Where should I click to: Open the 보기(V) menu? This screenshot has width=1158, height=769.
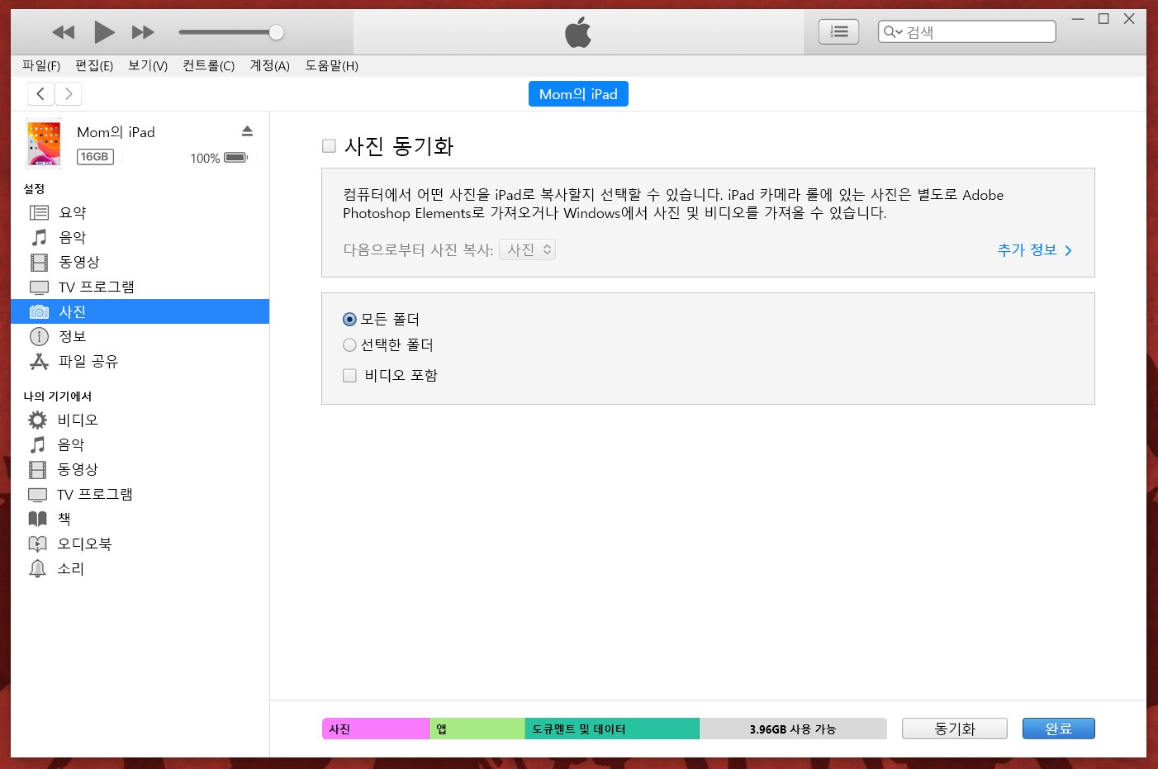click(148, 65)
